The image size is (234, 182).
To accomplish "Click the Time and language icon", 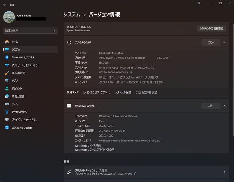I will point(7,96).
